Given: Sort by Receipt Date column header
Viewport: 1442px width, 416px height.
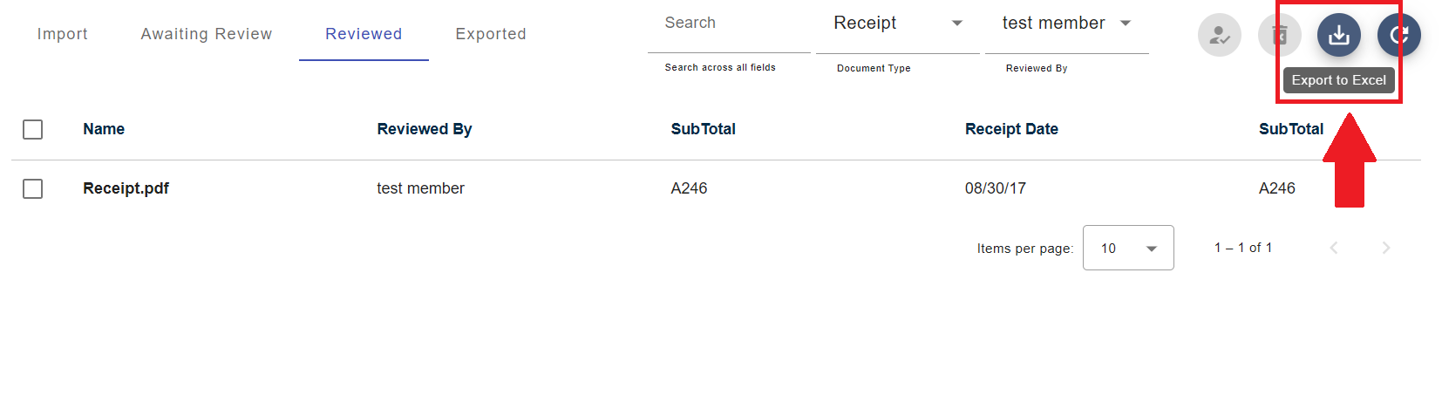Looking at the screenshot, I should tap(1011, 129).
